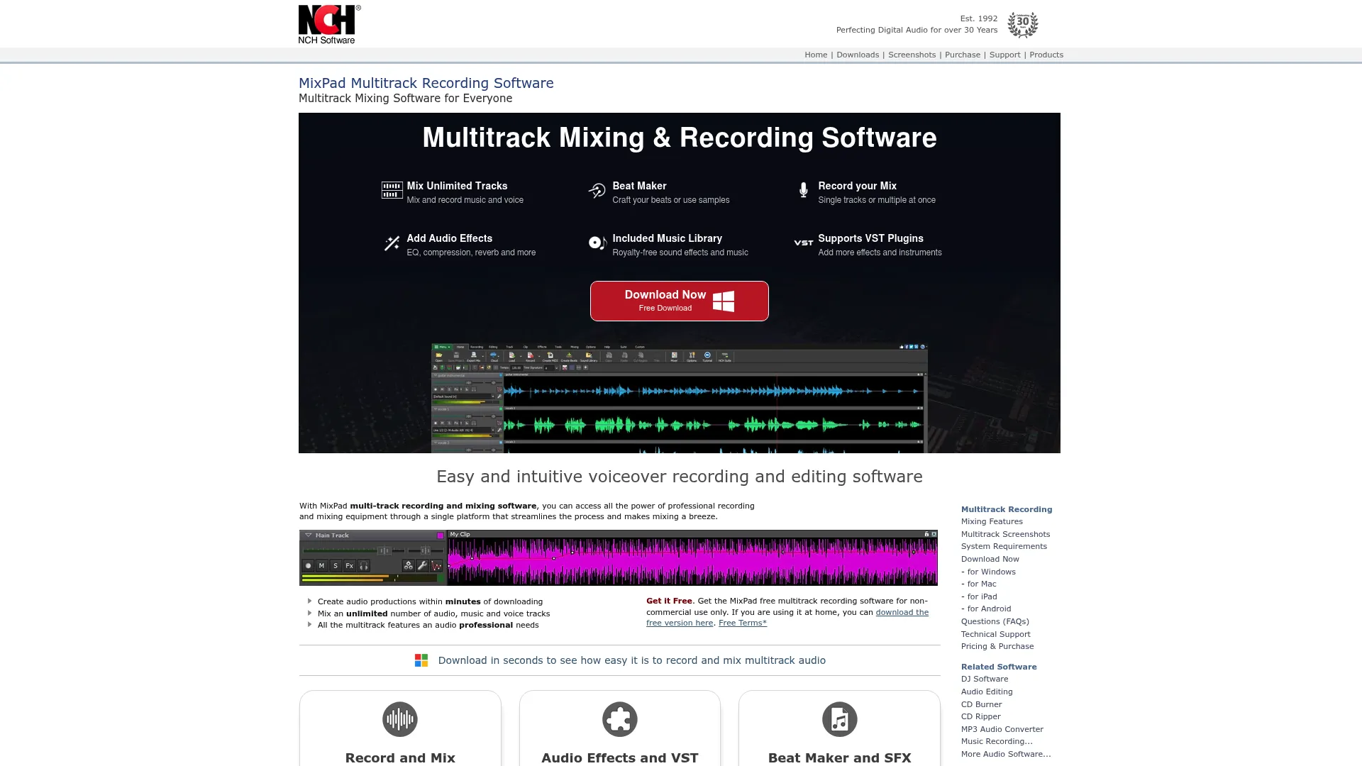This screenshot has height=766, width=1362.
Task: Click the automation graph icon on Main Track
Action: 436,566
